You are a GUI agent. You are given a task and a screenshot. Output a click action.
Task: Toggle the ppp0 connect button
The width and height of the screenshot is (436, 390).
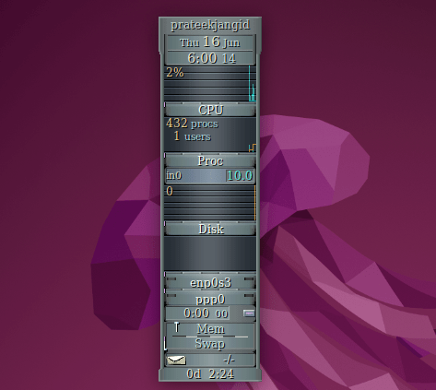coord(249,313)
